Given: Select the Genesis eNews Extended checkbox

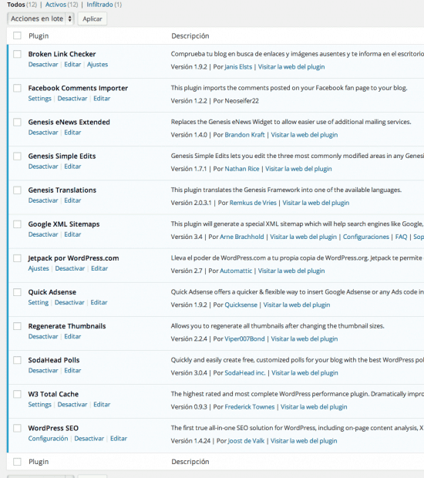Looking at the screenshot, I should (17, 123).
